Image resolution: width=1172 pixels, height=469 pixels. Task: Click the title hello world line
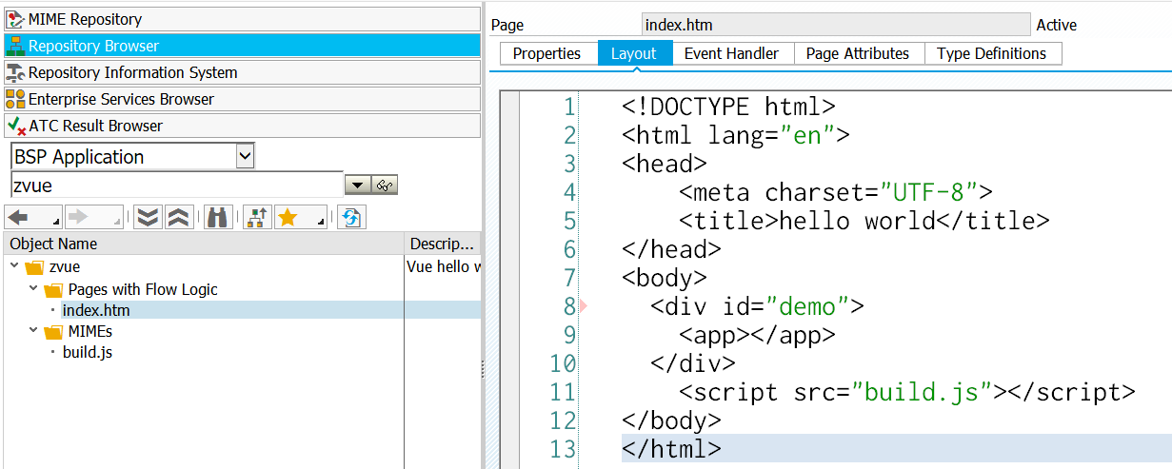(x=864, y=221)
